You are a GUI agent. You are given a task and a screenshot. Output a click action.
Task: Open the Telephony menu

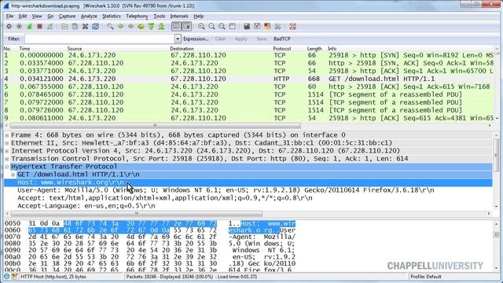coord(137,16)
